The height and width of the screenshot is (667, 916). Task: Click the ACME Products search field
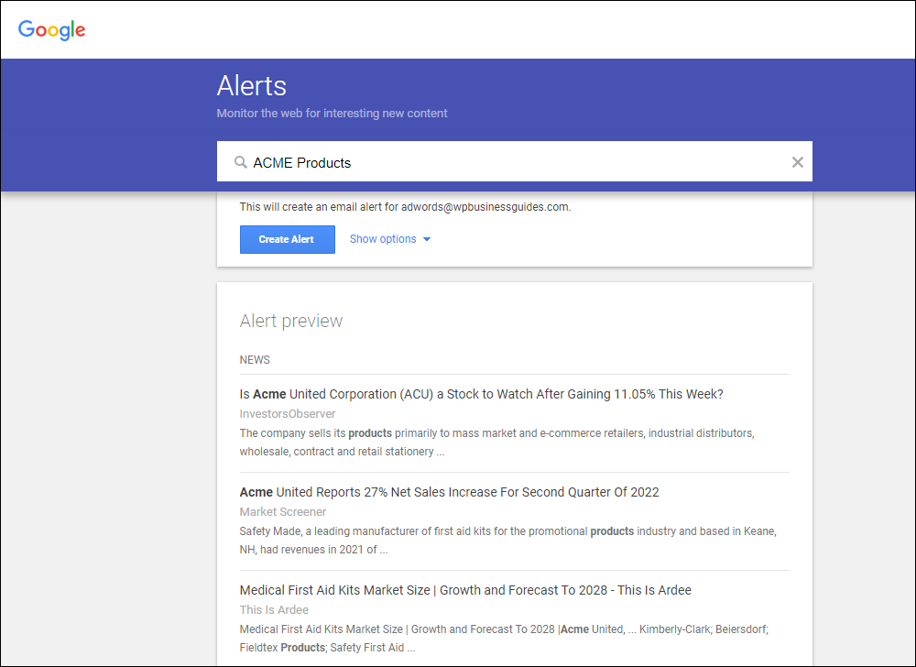click(x=514, y=161)
